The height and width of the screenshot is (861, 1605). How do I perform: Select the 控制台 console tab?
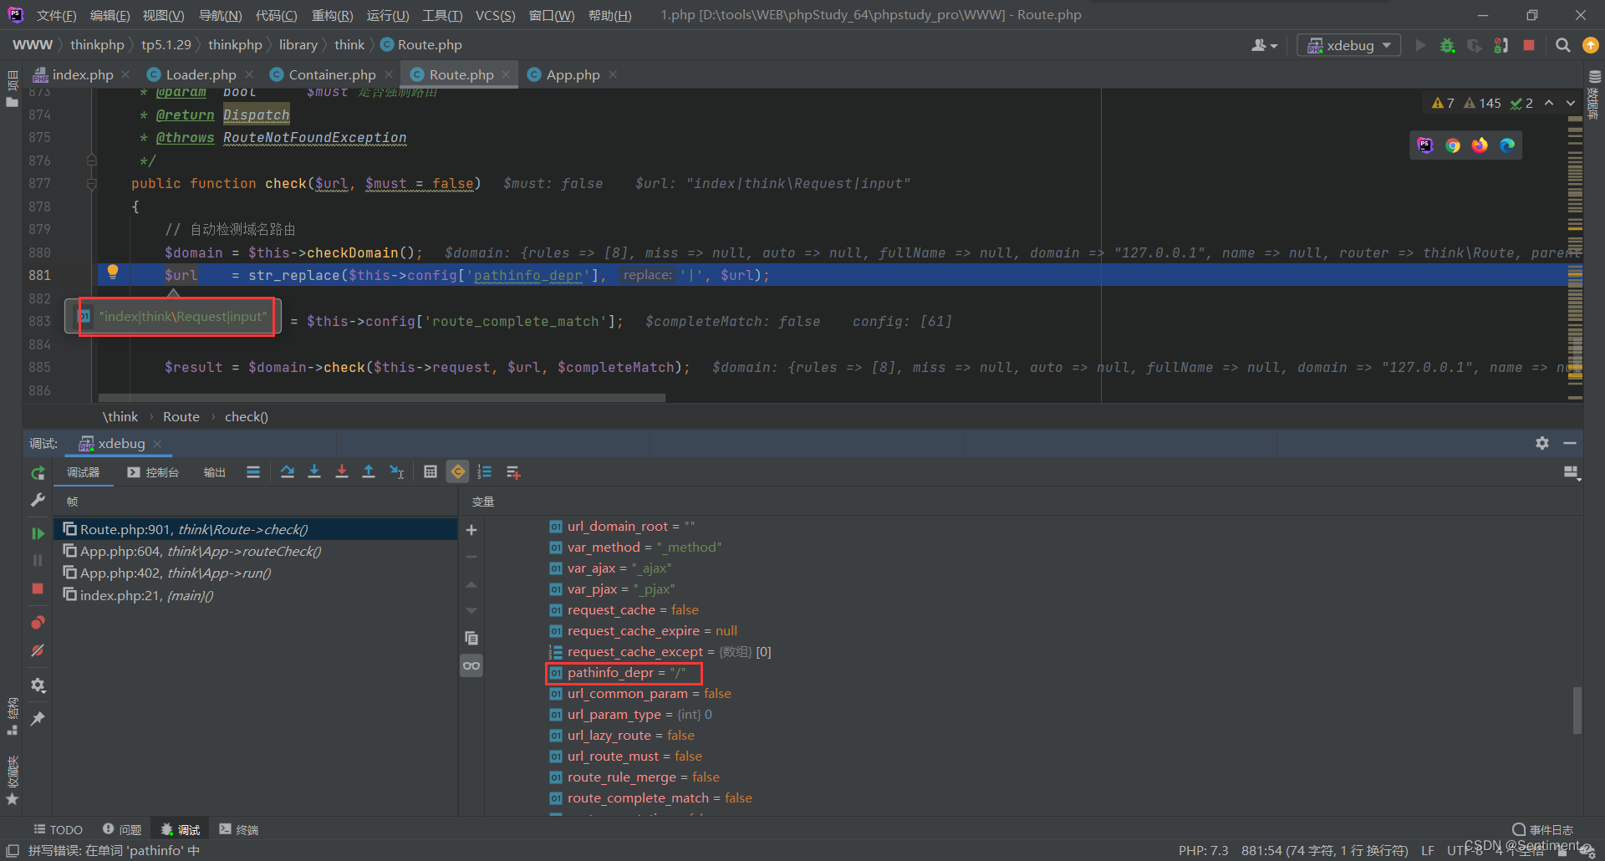pos(153,472)
